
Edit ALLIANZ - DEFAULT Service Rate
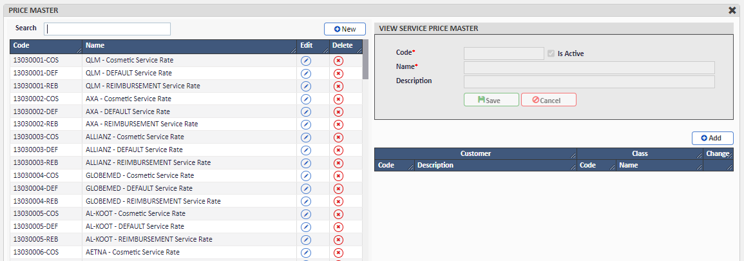(306, 150)
